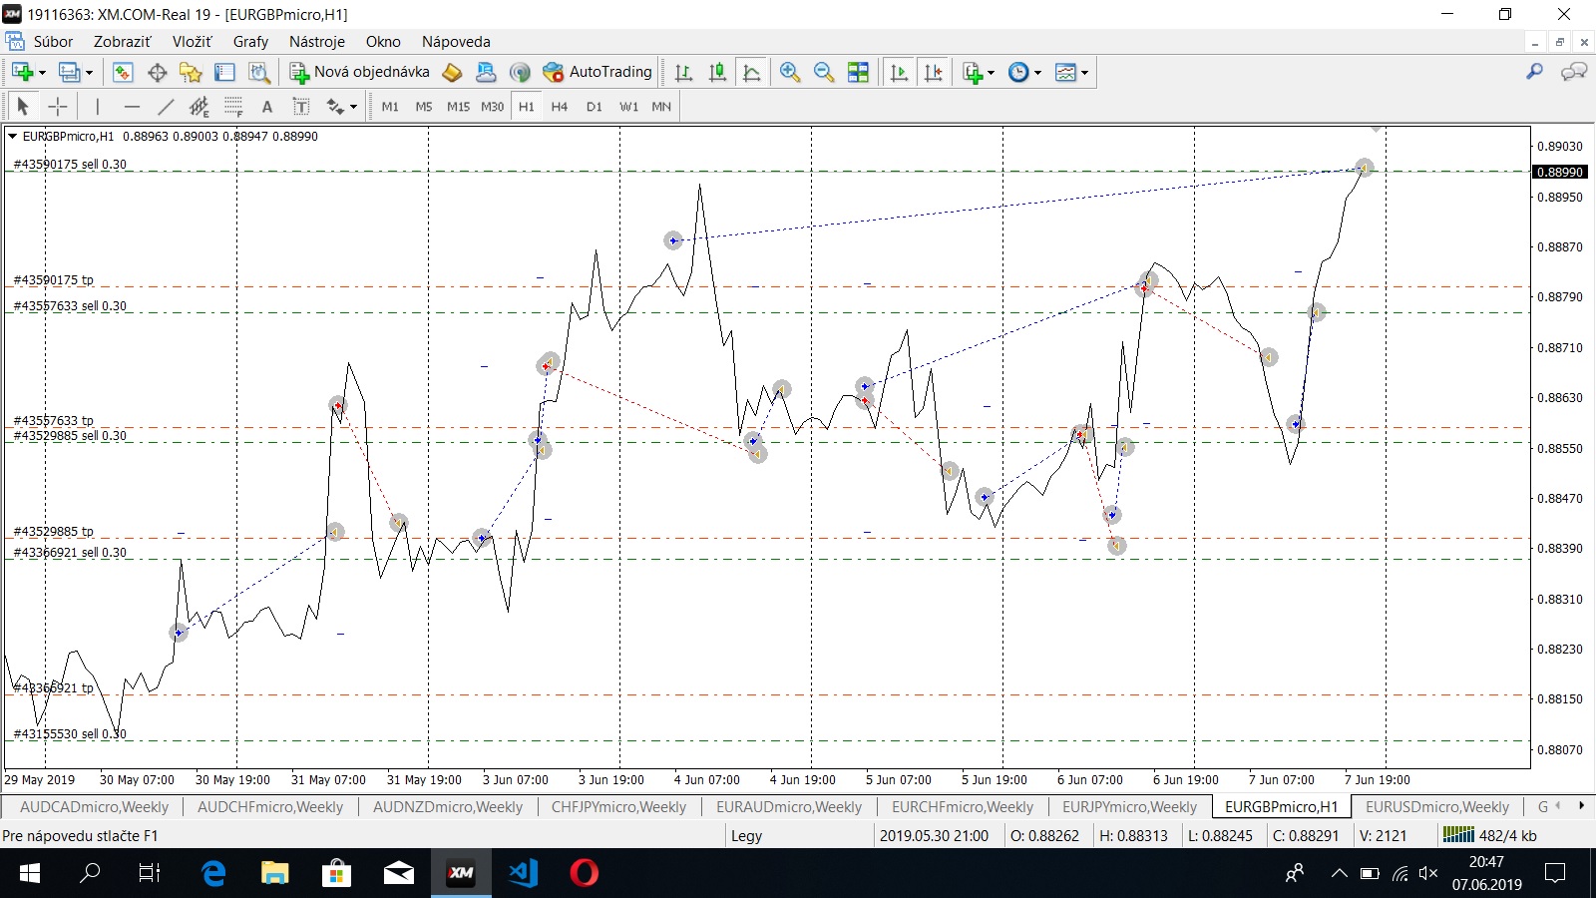This screenshot has height=898, width=1596.
Task: Collapse the EURGBPmicro,H1 chart title triangle
Action: [x=12, y=136]
